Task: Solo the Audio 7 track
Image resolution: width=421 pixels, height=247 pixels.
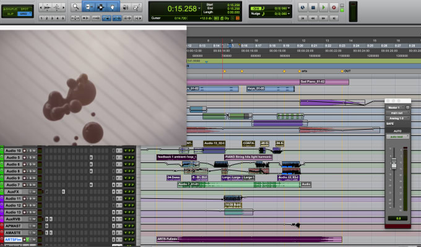Action: point(30,185)
